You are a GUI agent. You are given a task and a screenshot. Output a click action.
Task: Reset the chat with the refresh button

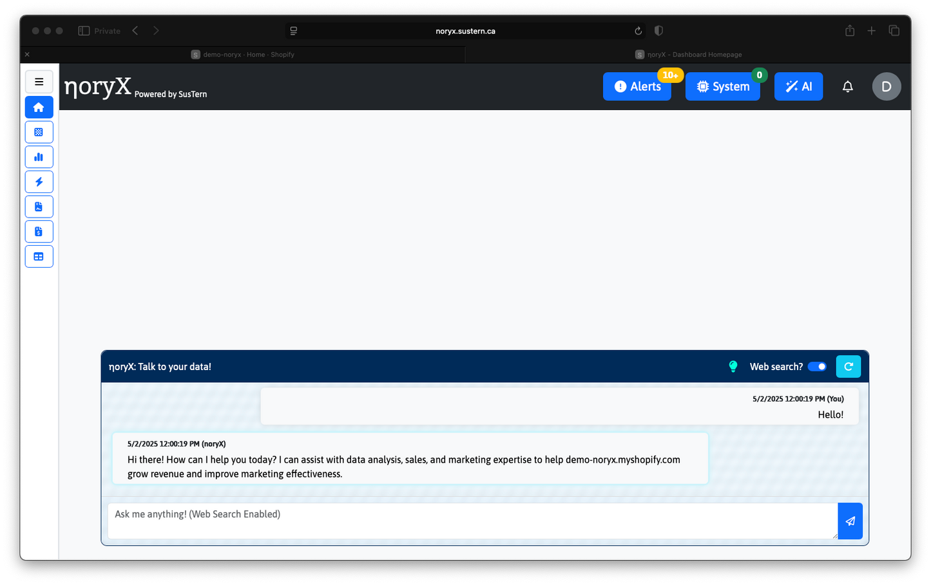click(x=848, y=366)
